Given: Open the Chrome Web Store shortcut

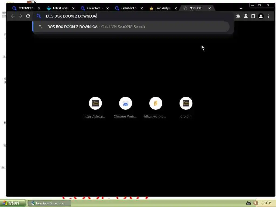Looking at the screenshot, I should point(125,108).
